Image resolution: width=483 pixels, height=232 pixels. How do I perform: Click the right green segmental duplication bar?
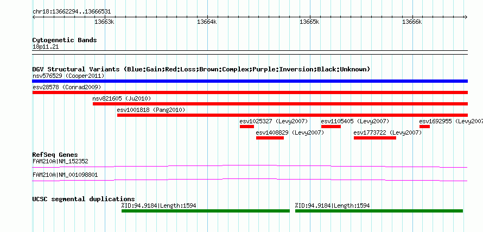(379, 211)
